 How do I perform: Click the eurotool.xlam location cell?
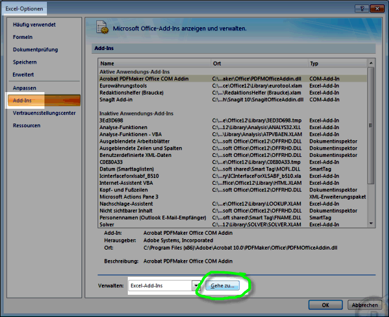point(257,86)
